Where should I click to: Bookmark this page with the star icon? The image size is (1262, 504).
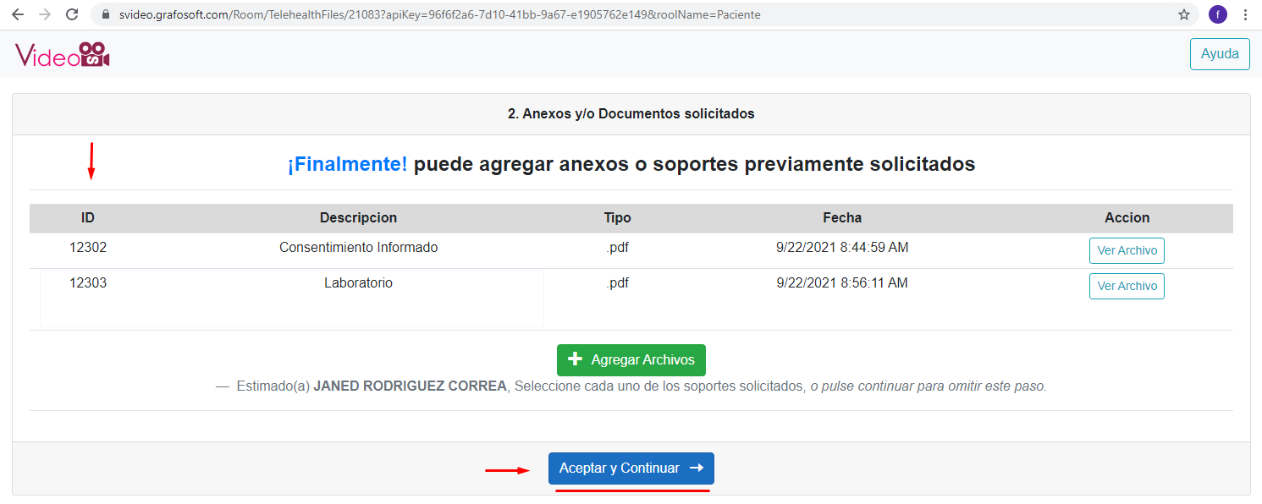point(1184,14)
